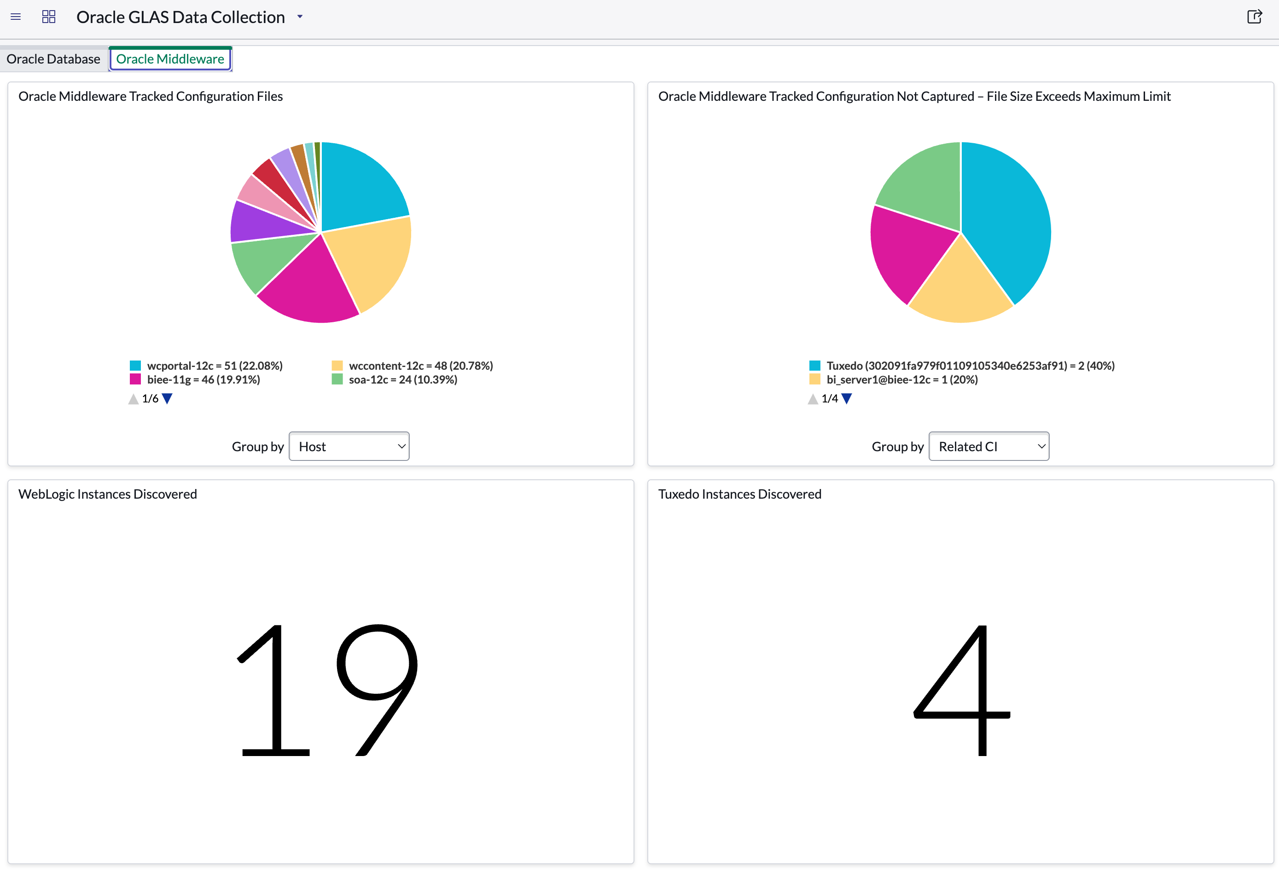
Task: Open the hamburger navigation menu
Action: pyautogui.click(x=15, y=17)
